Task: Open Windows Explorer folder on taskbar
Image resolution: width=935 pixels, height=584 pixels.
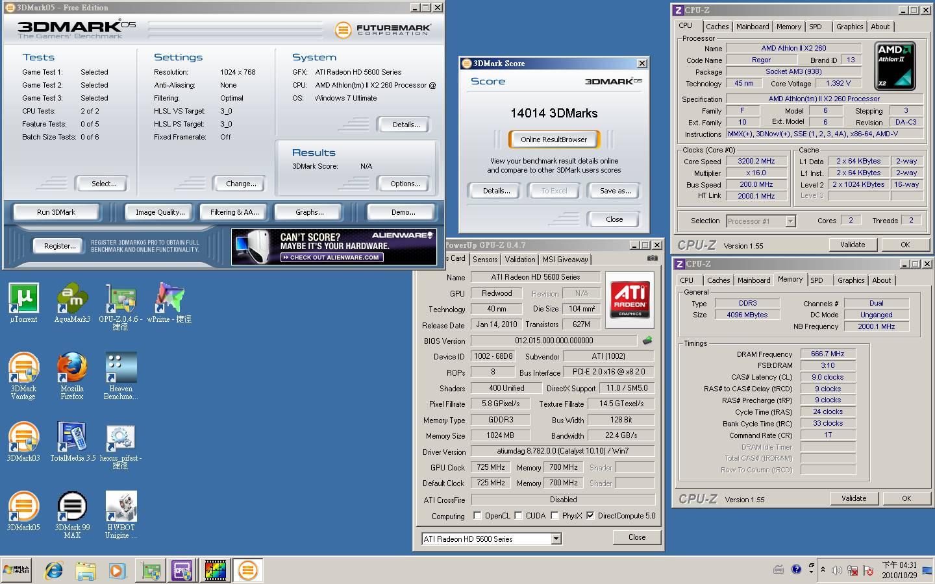Action: [86, 570]
